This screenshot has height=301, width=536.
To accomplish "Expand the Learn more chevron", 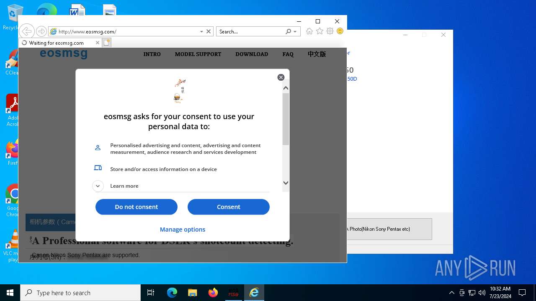I will (98, 186).
